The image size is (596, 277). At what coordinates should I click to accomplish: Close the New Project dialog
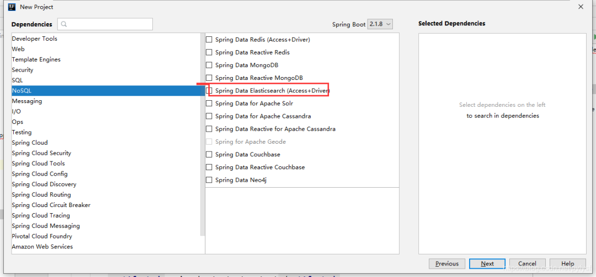coord(581,7)
